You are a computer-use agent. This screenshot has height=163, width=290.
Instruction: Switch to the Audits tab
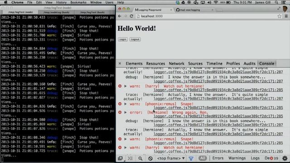click(249, 63)
